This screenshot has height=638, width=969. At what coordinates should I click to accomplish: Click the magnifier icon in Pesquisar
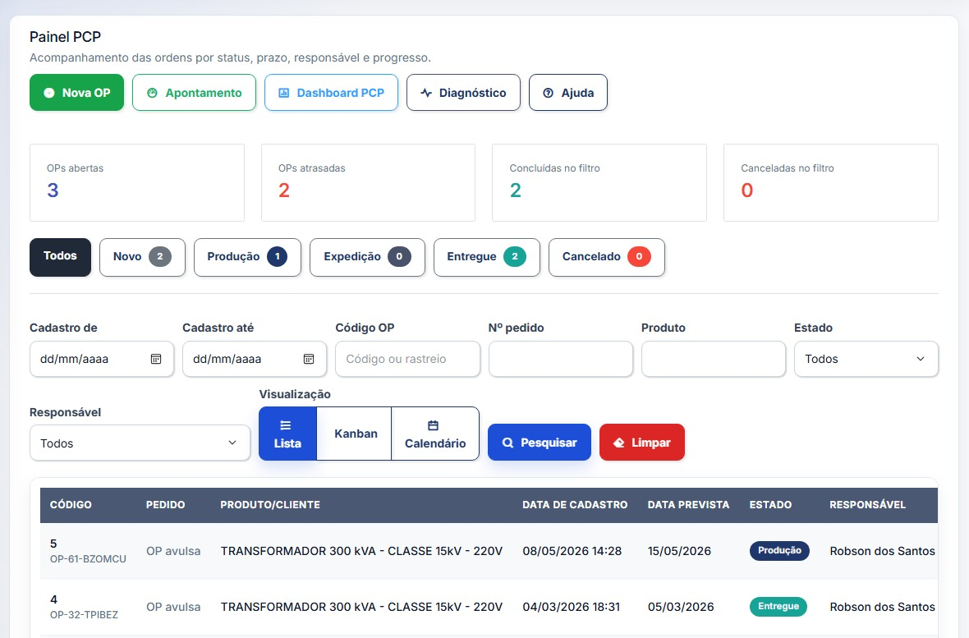(x=507, y=443)
